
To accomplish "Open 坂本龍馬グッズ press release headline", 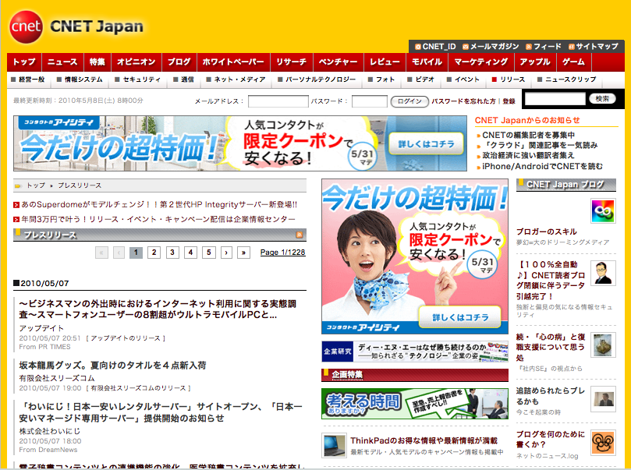I will coord(112,366).
